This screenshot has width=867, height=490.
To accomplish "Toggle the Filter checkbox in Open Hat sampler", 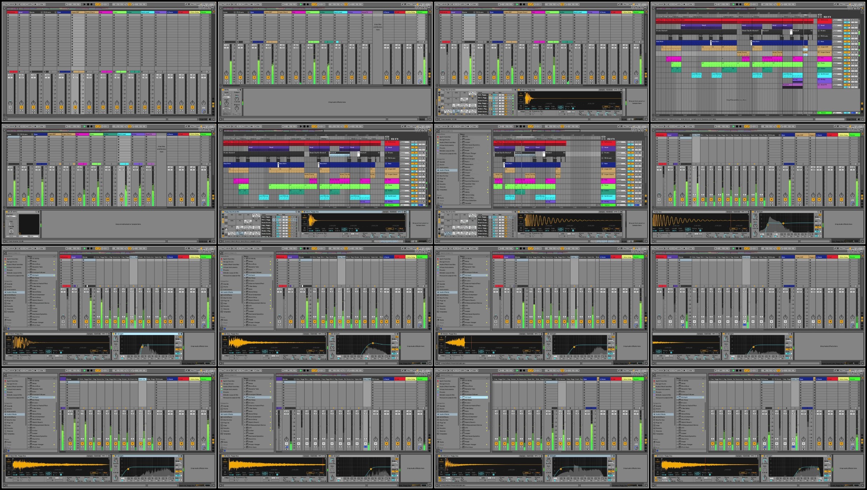I will tap(7, 478).
